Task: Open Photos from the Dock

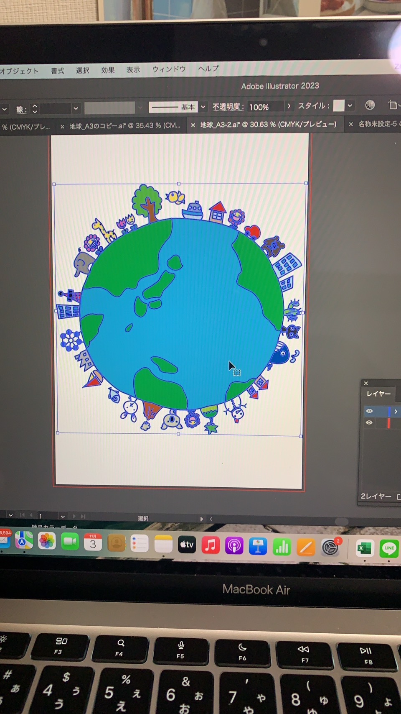Action: pyautogui.click(x=47, y=541)
